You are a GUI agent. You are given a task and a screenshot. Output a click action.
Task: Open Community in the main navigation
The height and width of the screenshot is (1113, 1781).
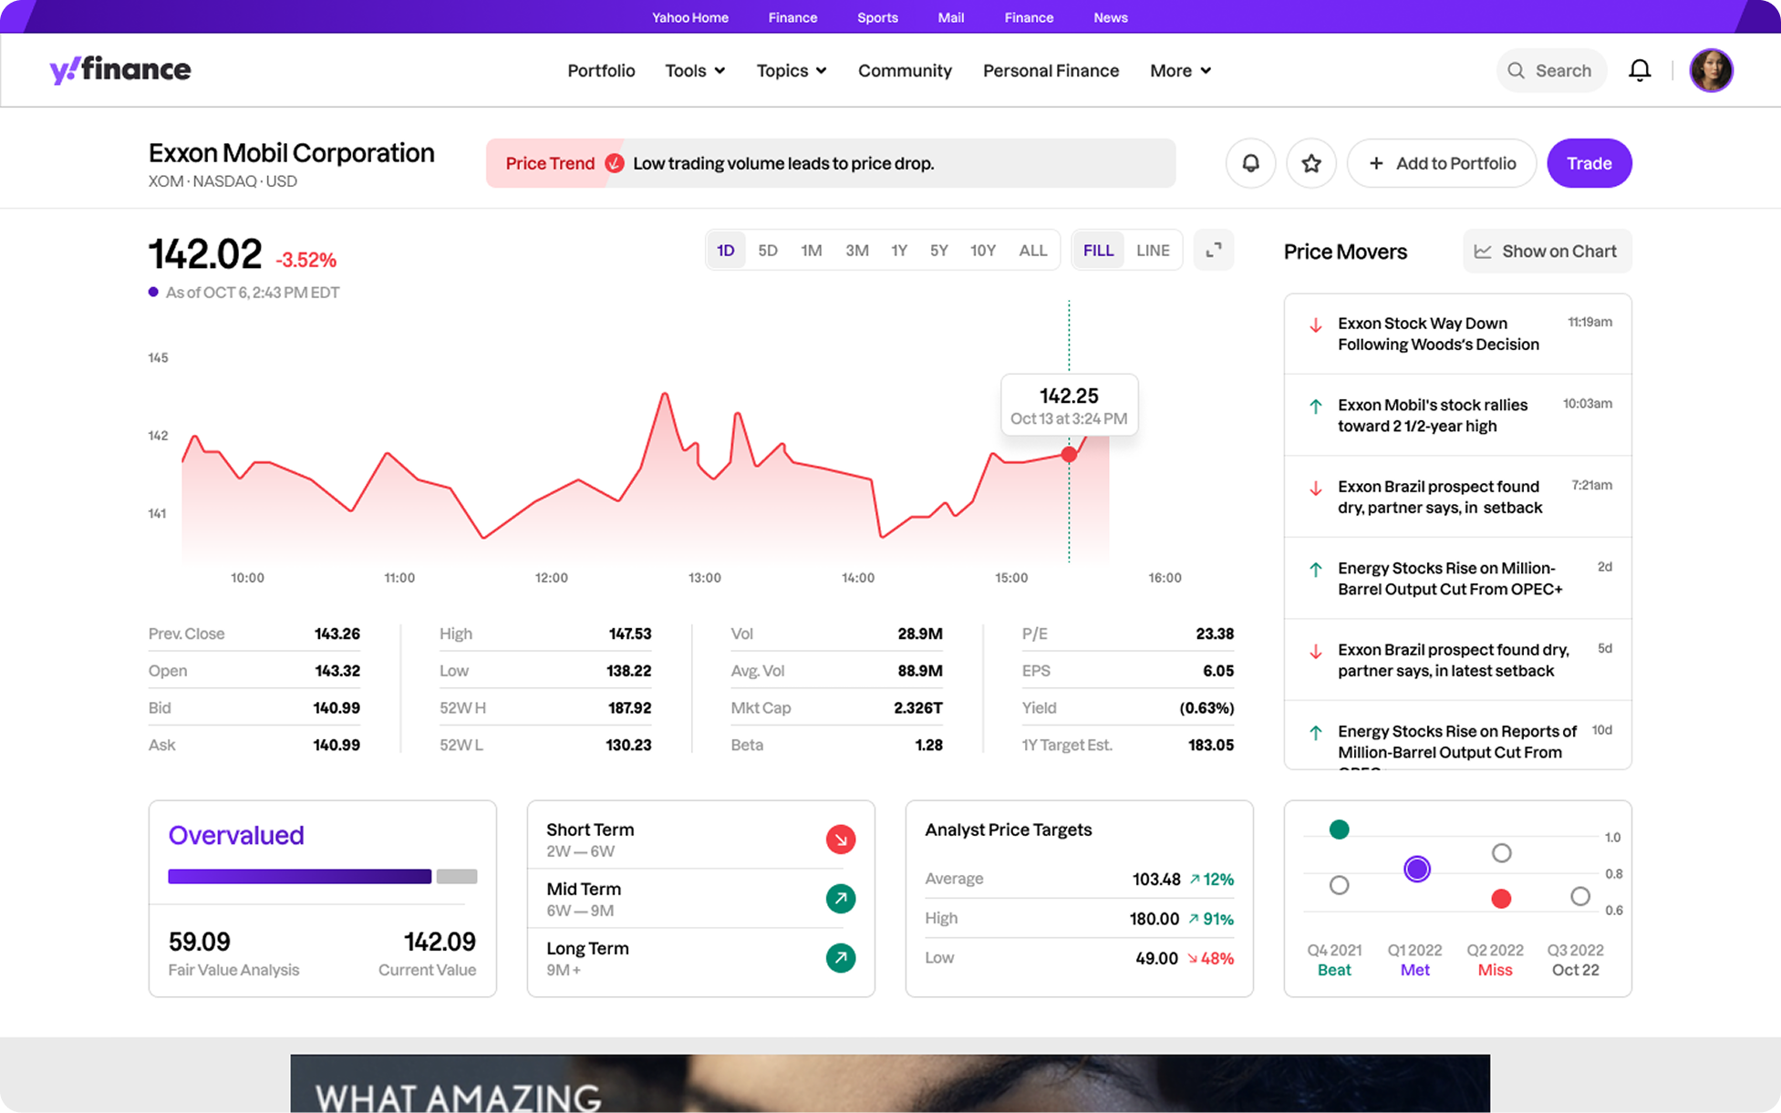[x=905, y=70]
